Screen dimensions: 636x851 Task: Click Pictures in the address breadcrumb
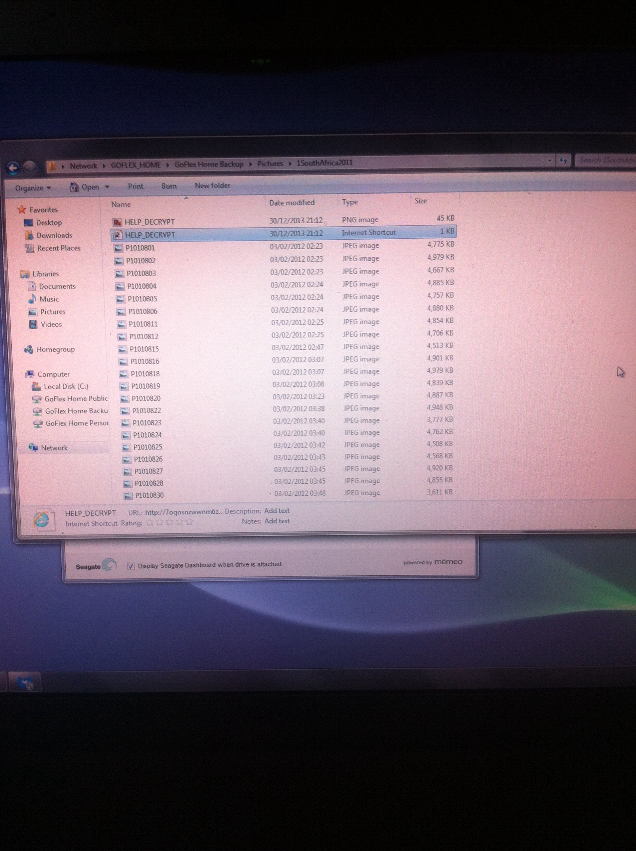[270, 164]
